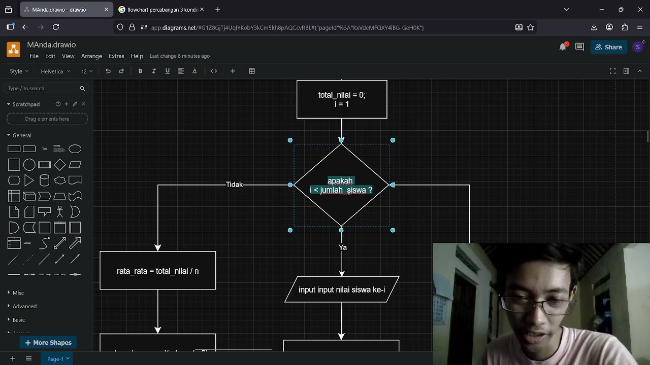Open the Help menu
The image size is (650, 365).
(137, 56)
